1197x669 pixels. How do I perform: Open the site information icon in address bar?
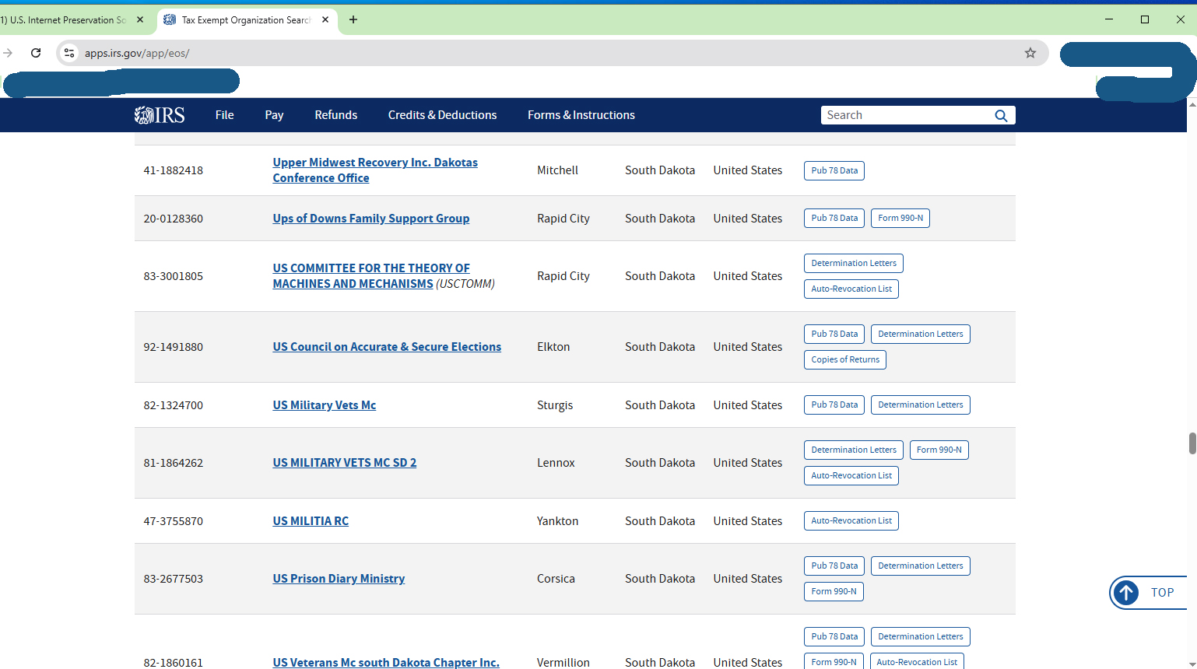tap(69, 53)
